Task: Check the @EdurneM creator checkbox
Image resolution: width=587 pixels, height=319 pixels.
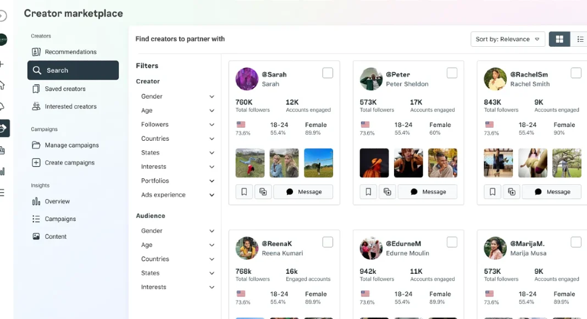Action: pyautogui.click(x=452, y=242)
